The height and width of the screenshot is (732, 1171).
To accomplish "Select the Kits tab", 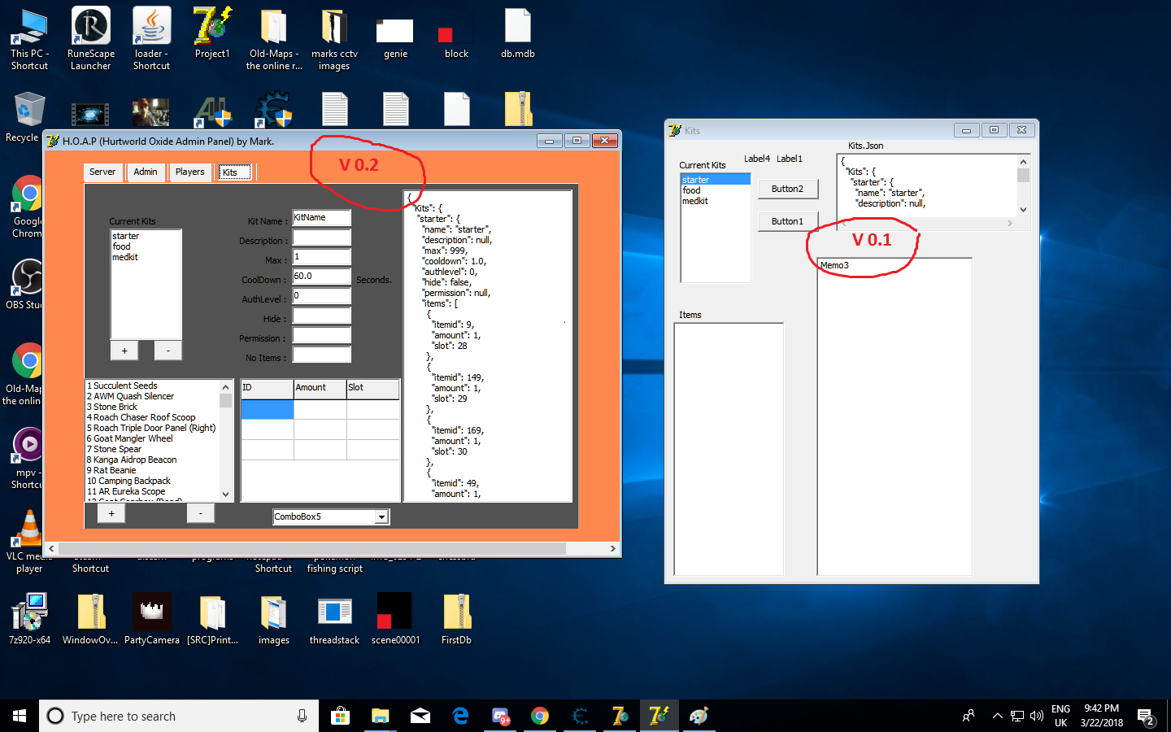I will tap(234, 172).
